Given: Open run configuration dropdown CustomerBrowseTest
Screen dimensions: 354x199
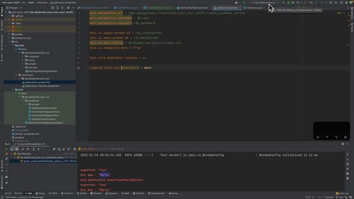Looking at the screenshot, I should point(264,2).
